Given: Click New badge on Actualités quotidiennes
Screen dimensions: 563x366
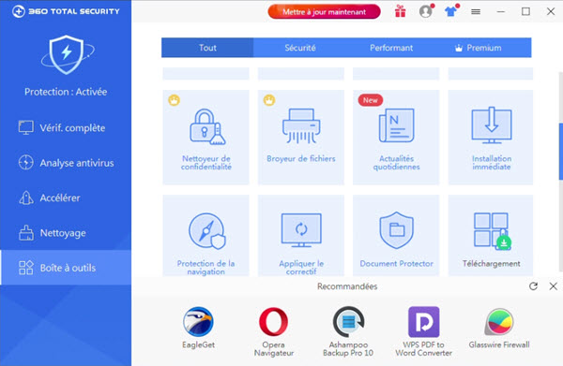Looking at the screenshot, I should [x=371, y=100].
